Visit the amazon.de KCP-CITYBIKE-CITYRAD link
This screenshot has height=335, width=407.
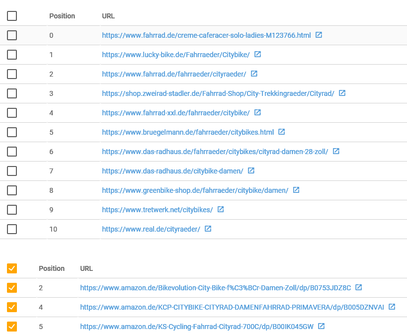pyautogui.click(x=232, y=307)
